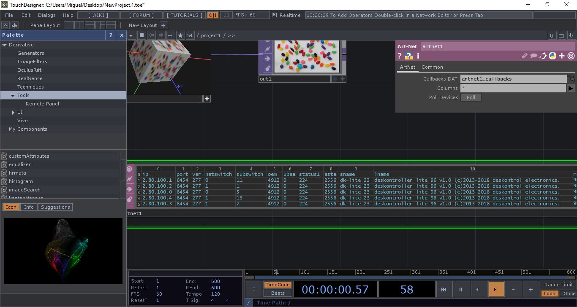Bookmark current network with star icon

pos(180,35)
